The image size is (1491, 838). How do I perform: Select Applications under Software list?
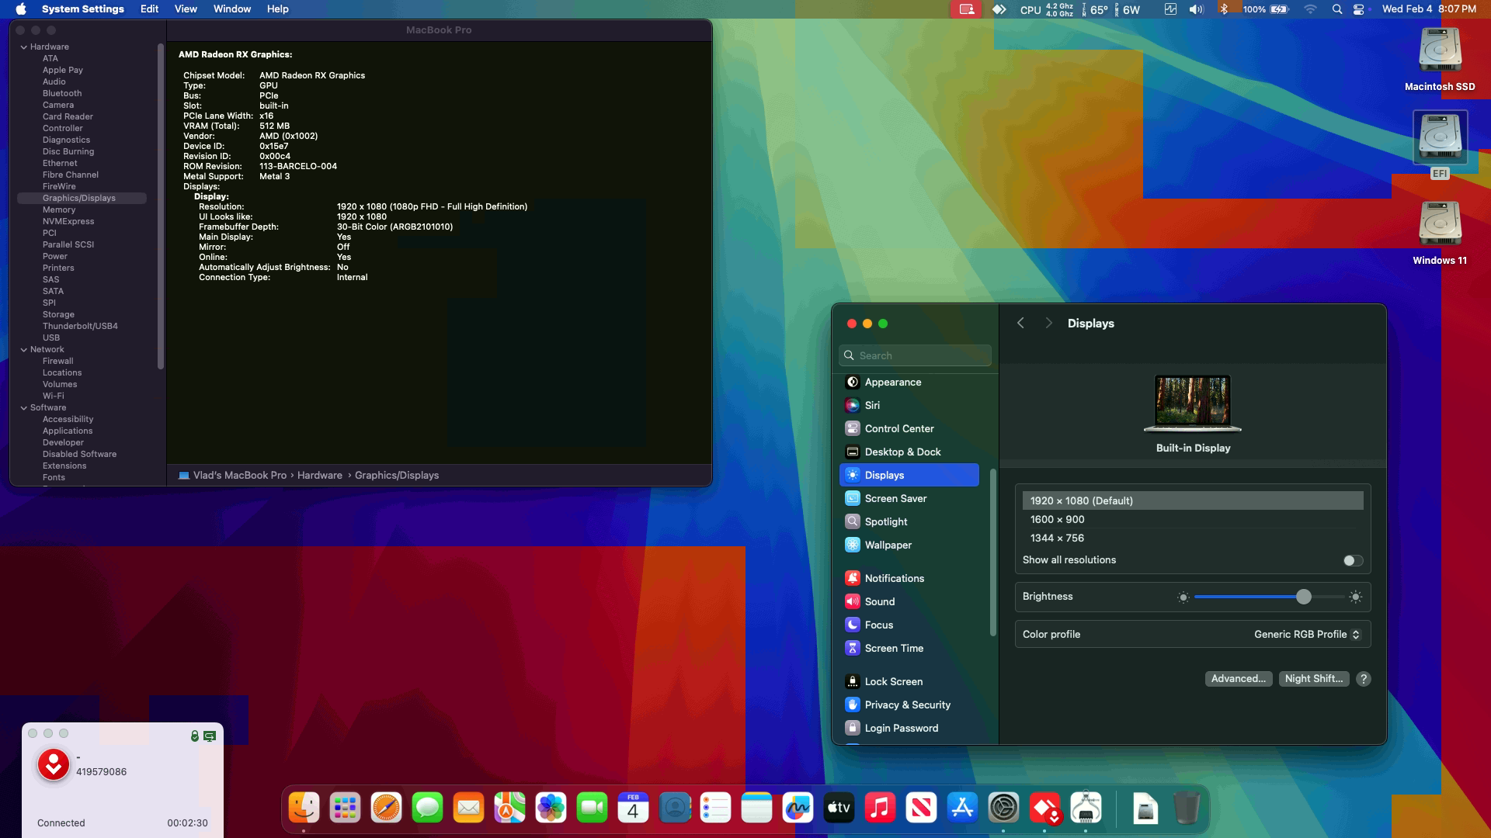click(68, 431)
